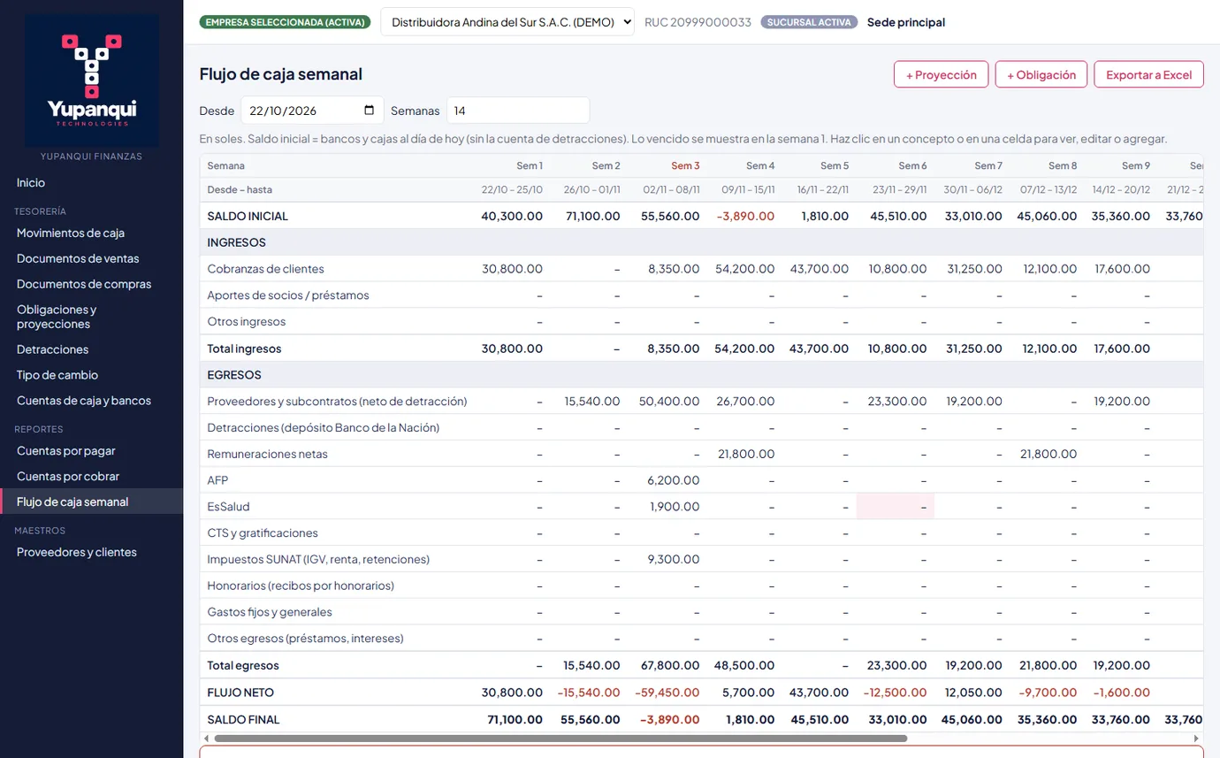Click the Impuestos SUNAT concept label

tap(318, 559)
